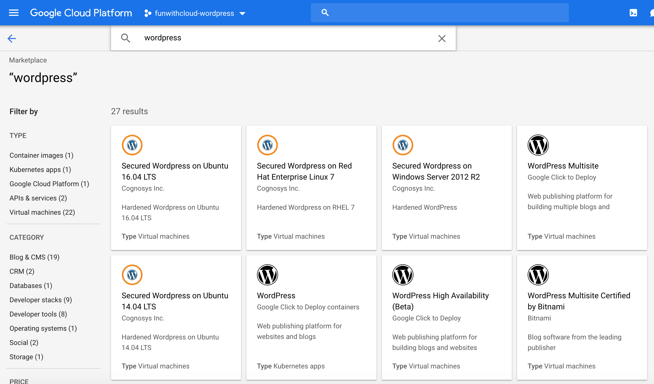Image resolution: width=654 pixels, height=384 pixels.
Task: Filter by Developer stacks category
Action: tap(41, 300)
